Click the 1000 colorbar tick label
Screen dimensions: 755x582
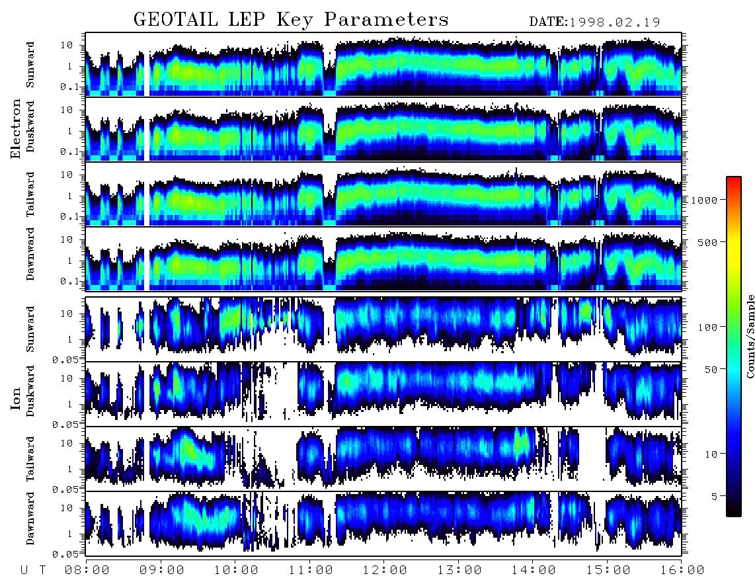pos(705,200)
